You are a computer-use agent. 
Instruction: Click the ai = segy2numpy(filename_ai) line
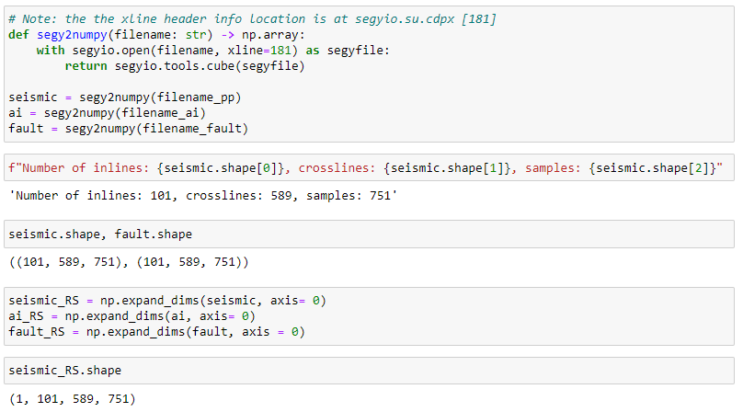pos(107,113)
